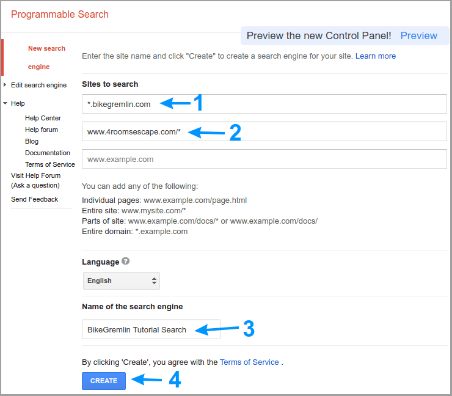Go to Blog in Help menu
Screen dimensions: 452x396
click(32, 141)
